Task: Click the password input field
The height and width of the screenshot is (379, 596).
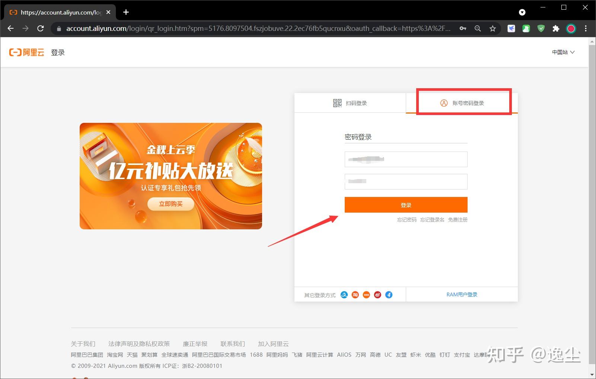Action: (x=406, y=182)
